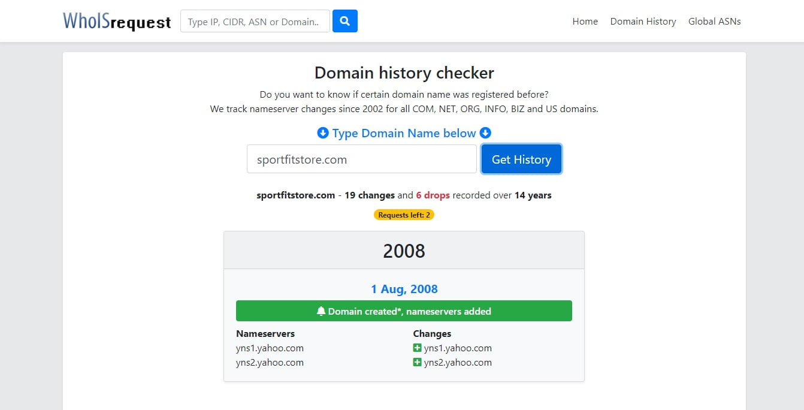The height and width of the screenshot is (410, 804).
Task: Click the Nameservers column heading
Action: [265, 333]
